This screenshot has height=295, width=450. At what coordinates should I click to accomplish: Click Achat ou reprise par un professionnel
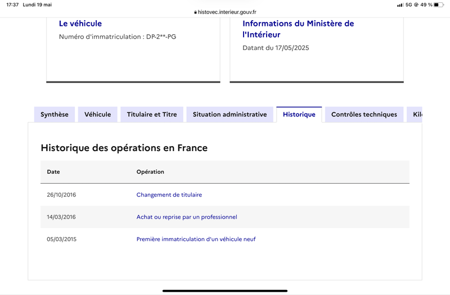187,217
